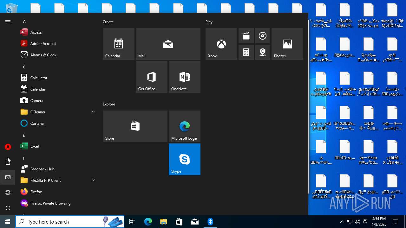This screenshot has width=406, height=228.
Task: Open the Xbox tile
Action: coord(221,44)
